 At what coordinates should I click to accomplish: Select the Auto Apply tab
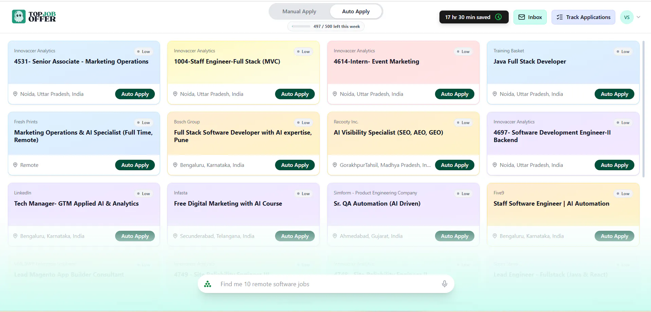(356, 12)
